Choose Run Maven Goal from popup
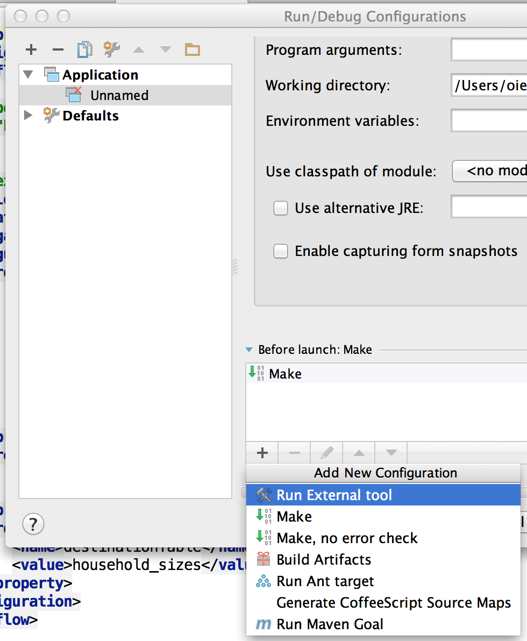Image resolution: width=527 pixels, height=641 pixels. tap(383, 624)
